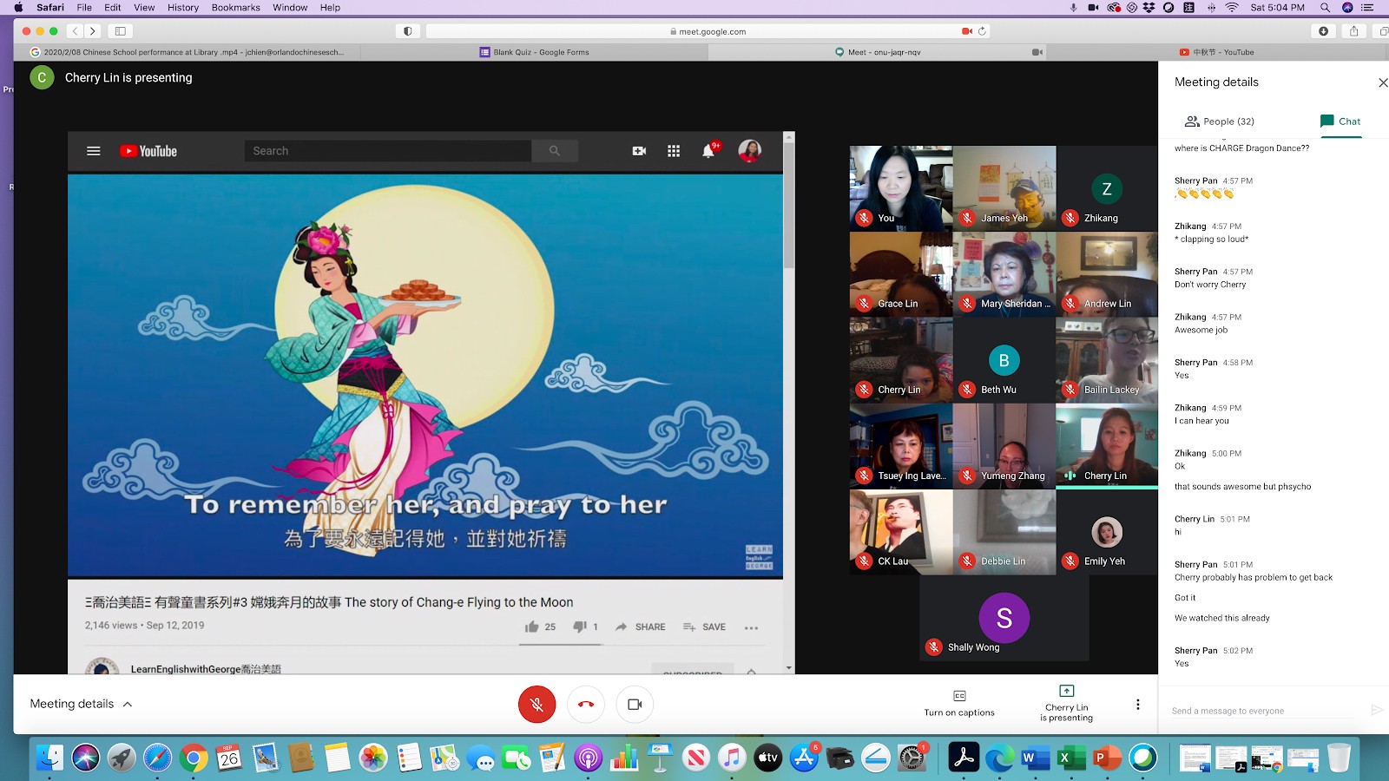Click the Chang-e video frame in the presentation
The height and width of the screenshot is (781, 1389).
pyautogui.click(x=425, y=375)
